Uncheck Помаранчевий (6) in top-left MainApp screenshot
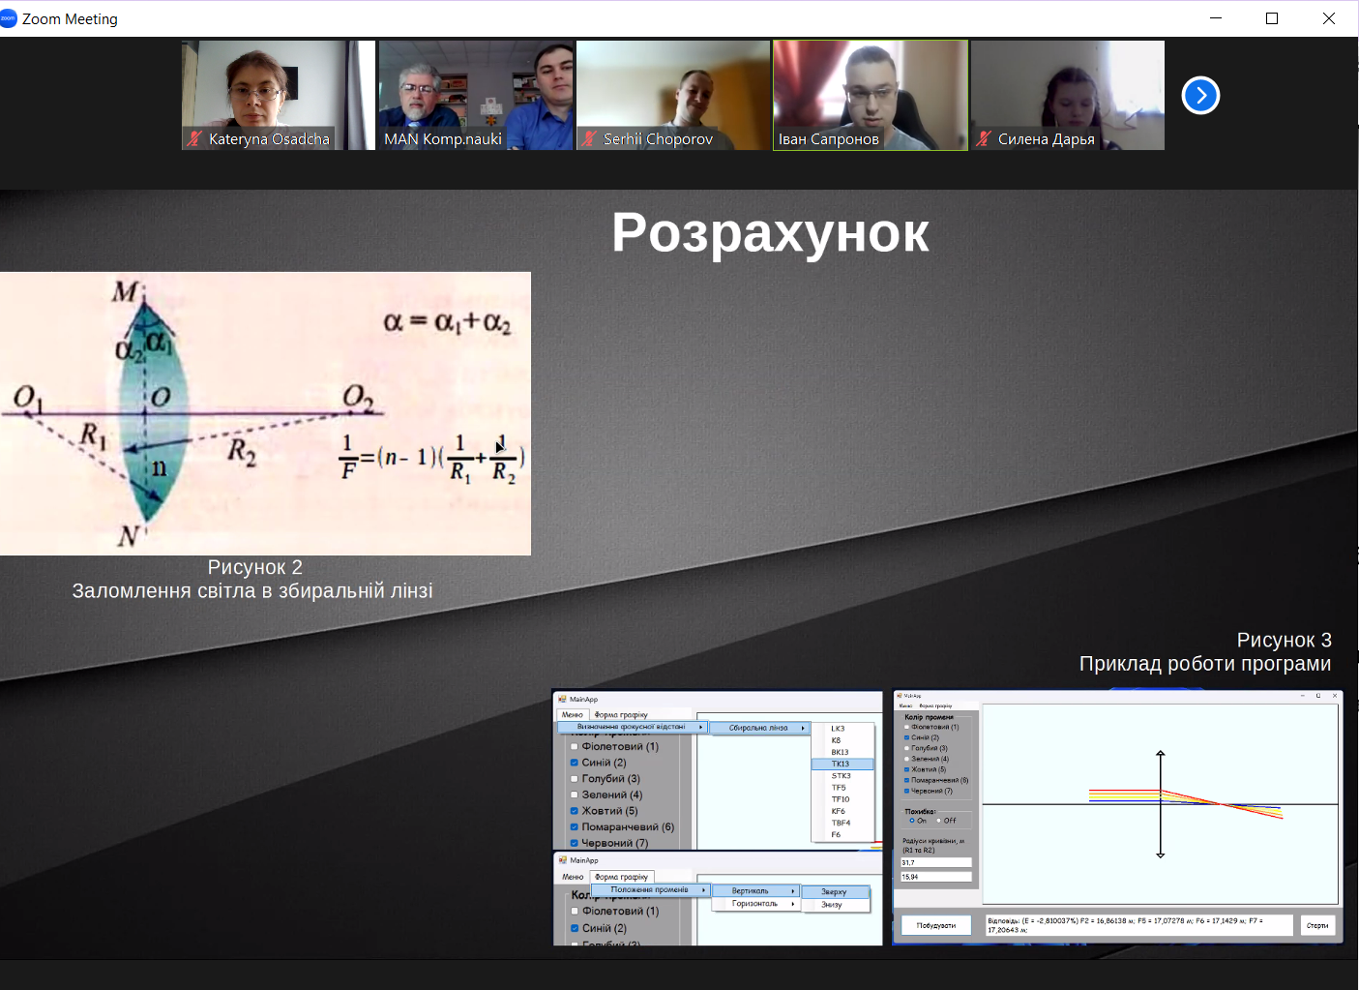This screenshot has width=1359, height=990. [575, 827]
